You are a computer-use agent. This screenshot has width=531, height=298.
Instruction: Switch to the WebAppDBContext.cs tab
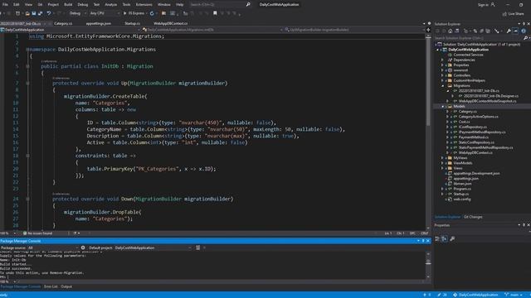click(x=170, y=24)
